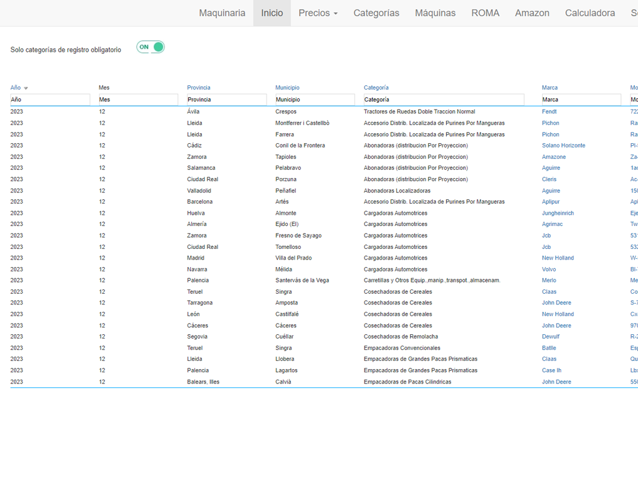Select the 'Ejido (El)' municipio cell
This screenshot has height=478, width=638.
[287, 224]
